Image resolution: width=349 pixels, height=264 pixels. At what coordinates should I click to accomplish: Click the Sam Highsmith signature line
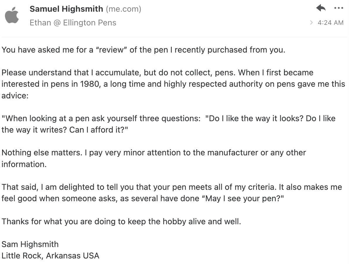tap(30, 244)
